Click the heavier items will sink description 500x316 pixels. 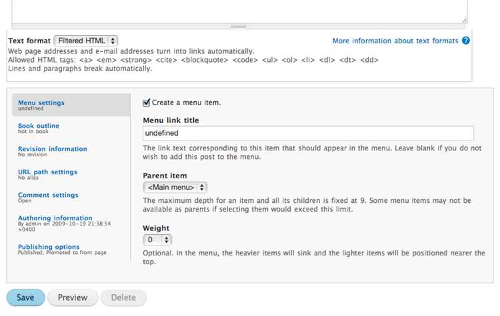click(314, 257)
